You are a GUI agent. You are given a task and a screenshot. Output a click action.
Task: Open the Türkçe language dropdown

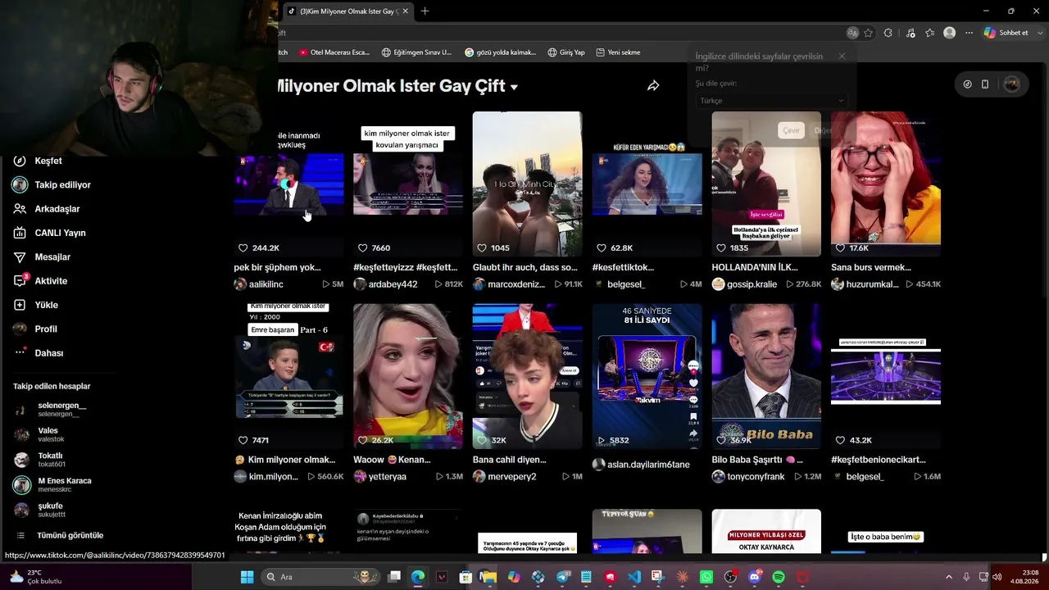tap(770, 101)
